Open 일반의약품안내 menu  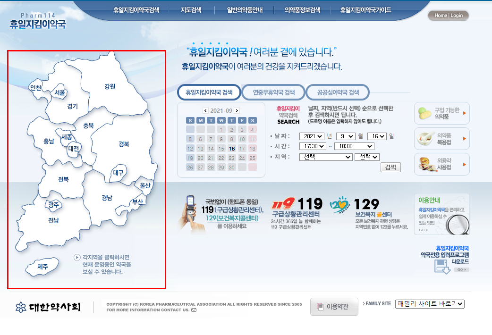tap(245, 10)
